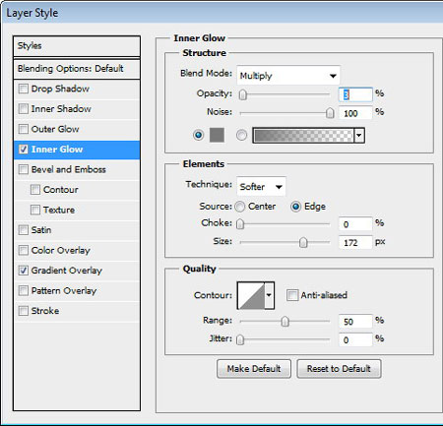Set Source to Center

pos(240,207)
